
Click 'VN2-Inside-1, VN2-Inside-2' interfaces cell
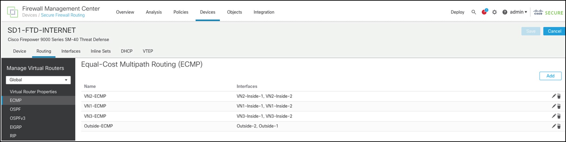(x=265, y=96)
